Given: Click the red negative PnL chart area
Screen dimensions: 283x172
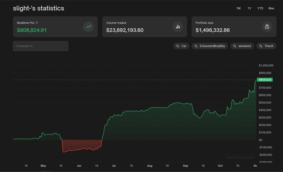Looking at the screenshot, I should pyautogui.click(x=81, y=145).
